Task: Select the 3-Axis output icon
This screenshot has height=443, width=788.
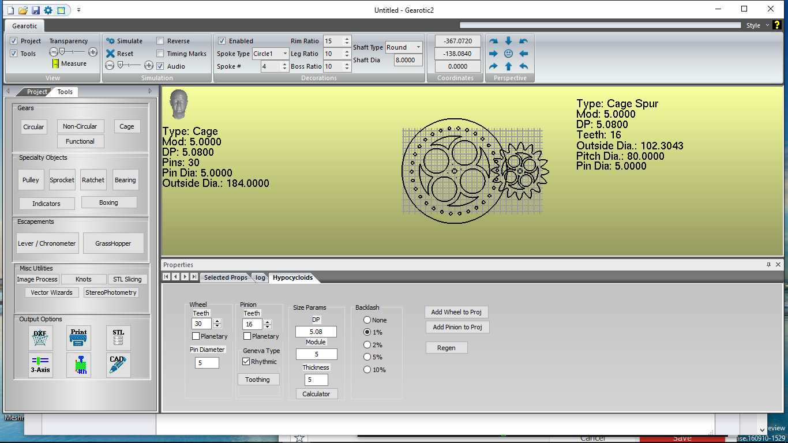Action: coord(40,365)
